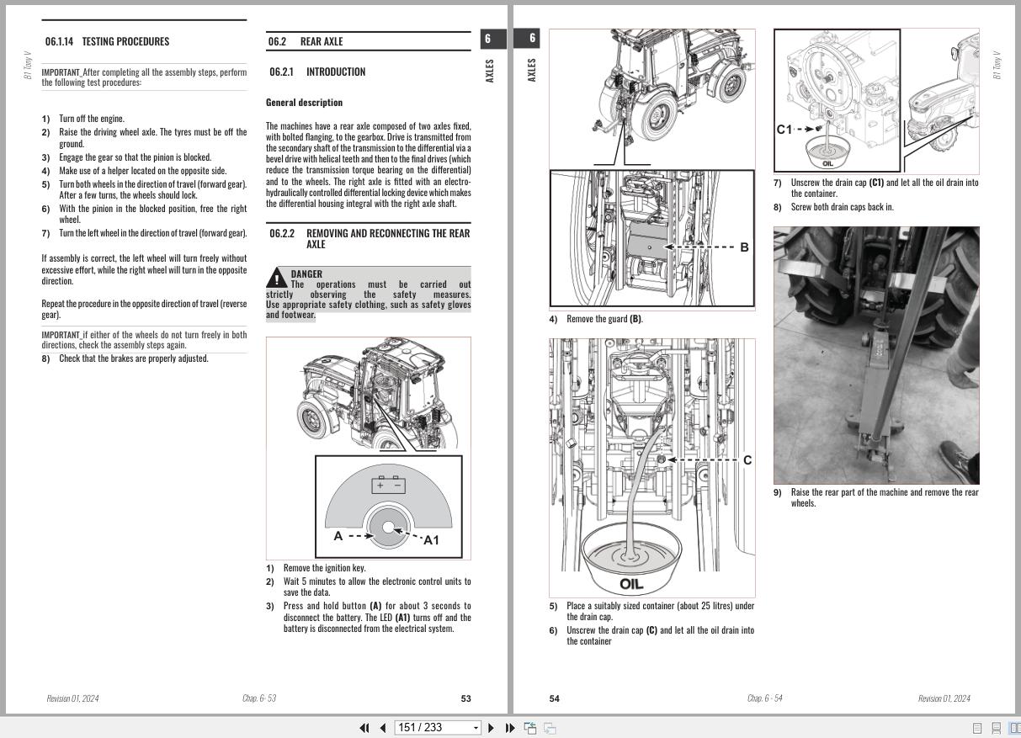The width and height of the screenshot is (1021, 738).
Task: Click the battery disconnect diagram labeled A1
Action: [388, 505]
